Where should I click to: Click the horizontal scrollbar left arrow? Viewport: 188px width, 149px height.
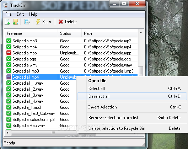click(7, 133)
